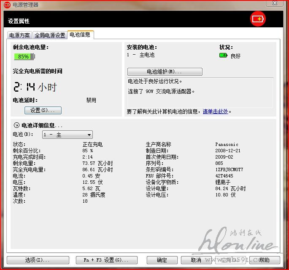The width and height of the screenshot is (289, 270).
Task: Click the red charging battery icon in header
Action: pyautogui.click(x=257, y=19)
